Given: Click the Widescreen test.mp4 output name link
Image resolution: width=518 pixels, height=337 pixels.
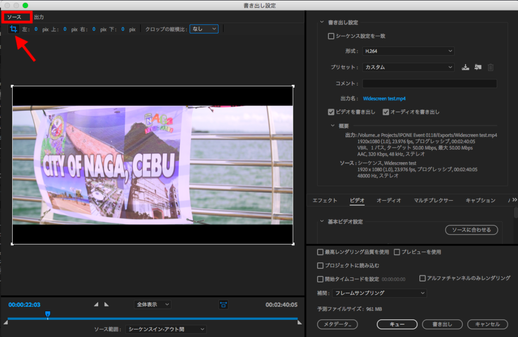Looking at the screenshot, I should [x=384, y=99].
